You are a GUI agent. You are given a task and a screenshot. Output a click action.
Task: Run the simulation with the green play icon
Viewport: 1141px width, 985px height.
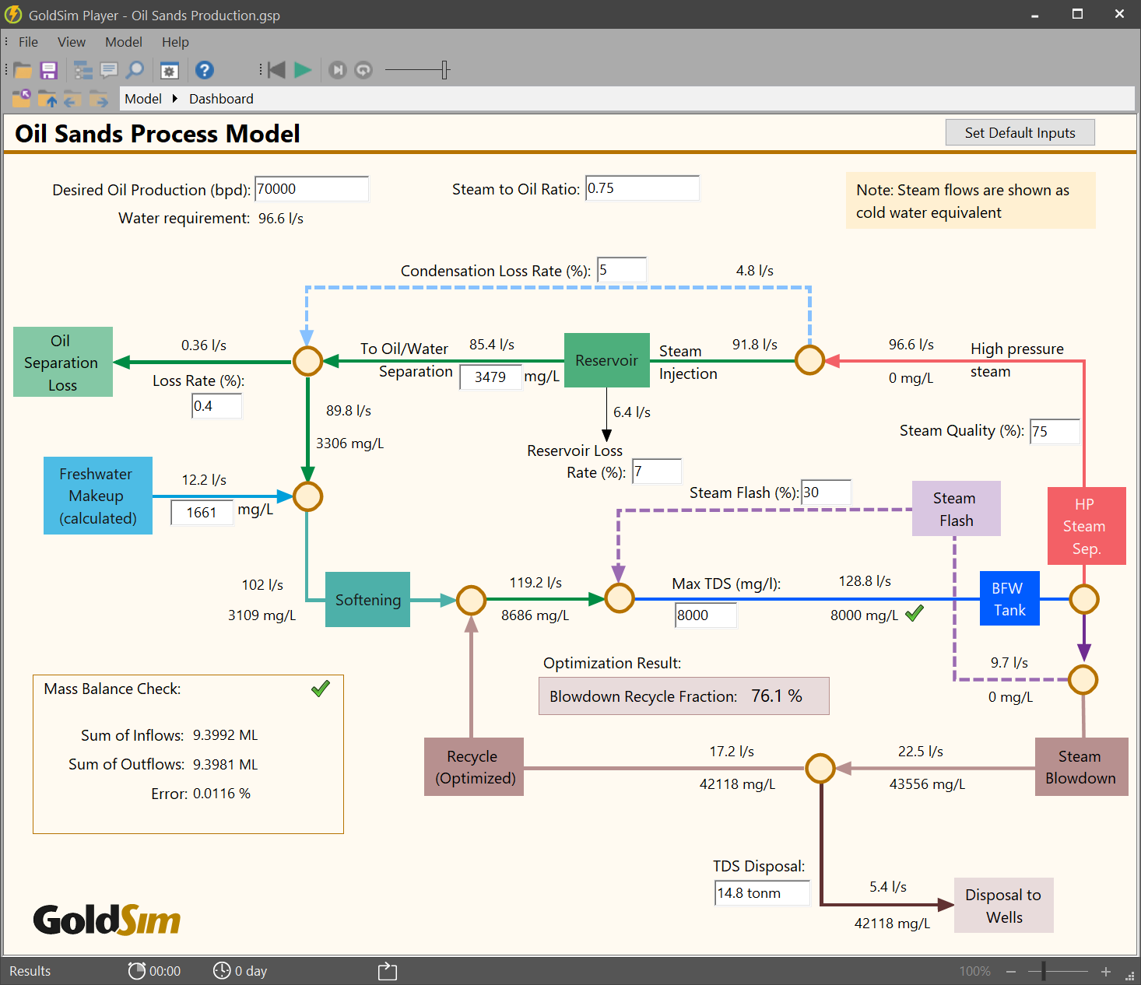(302, 69)
